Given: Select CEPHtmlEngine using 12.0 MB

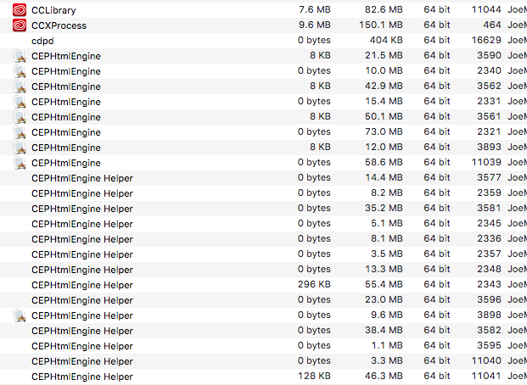Looking at the screenshot, I should [263, 148].
